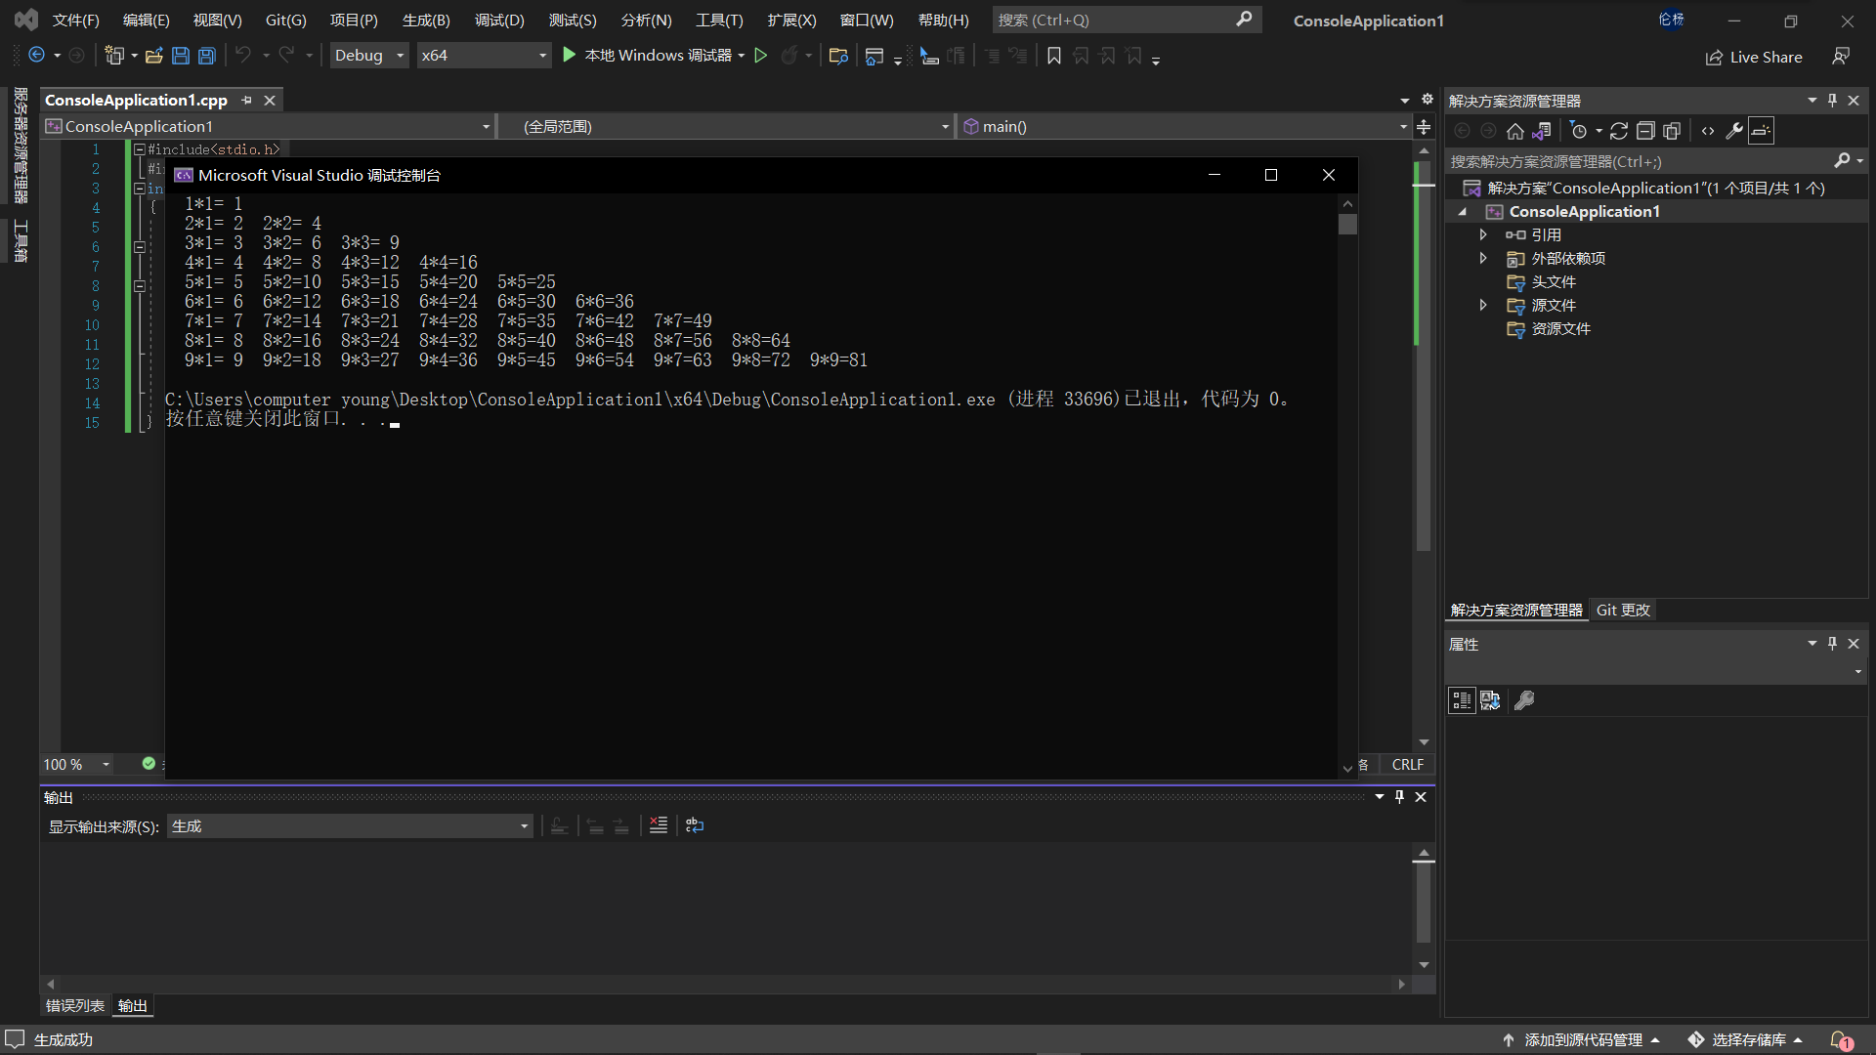The height and width of the screenshot is (1055, 1876).
Task: Start debugging with the green play button
Action: (570, 56)
